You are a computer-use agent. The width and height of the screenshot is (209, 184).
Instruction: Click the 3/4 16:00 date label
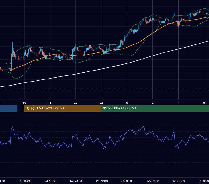click(24, 181)
